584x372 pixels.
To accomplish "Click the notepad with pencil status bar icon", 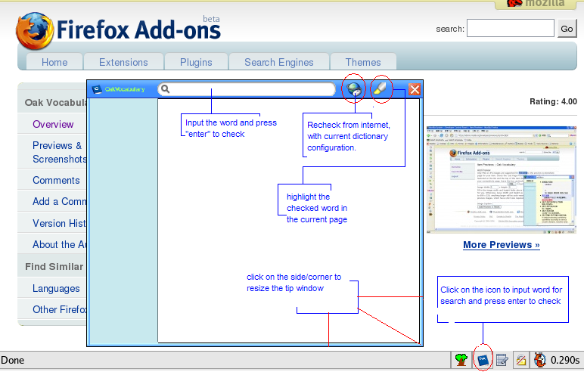I will coord(502,360).
